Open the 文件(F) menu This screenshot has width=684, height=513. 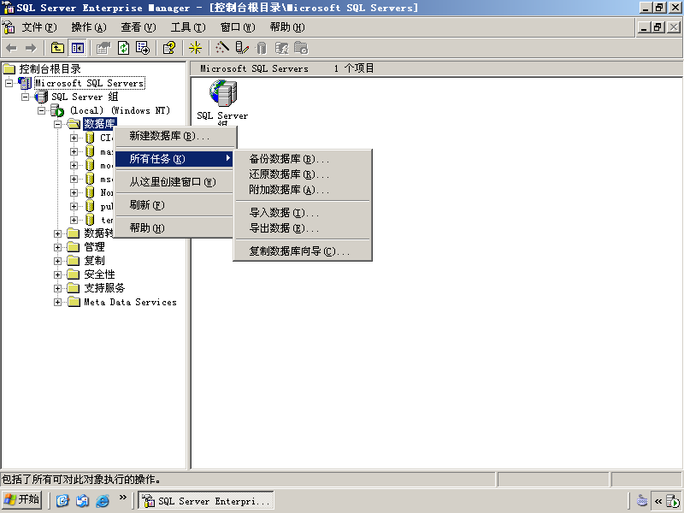point(39,27)
